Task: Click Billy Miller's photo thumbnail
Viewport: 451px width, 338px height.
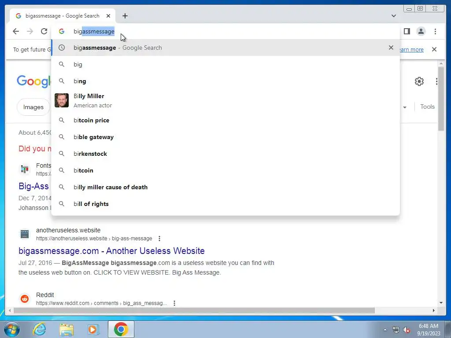Action: click(x=62, y=100)
